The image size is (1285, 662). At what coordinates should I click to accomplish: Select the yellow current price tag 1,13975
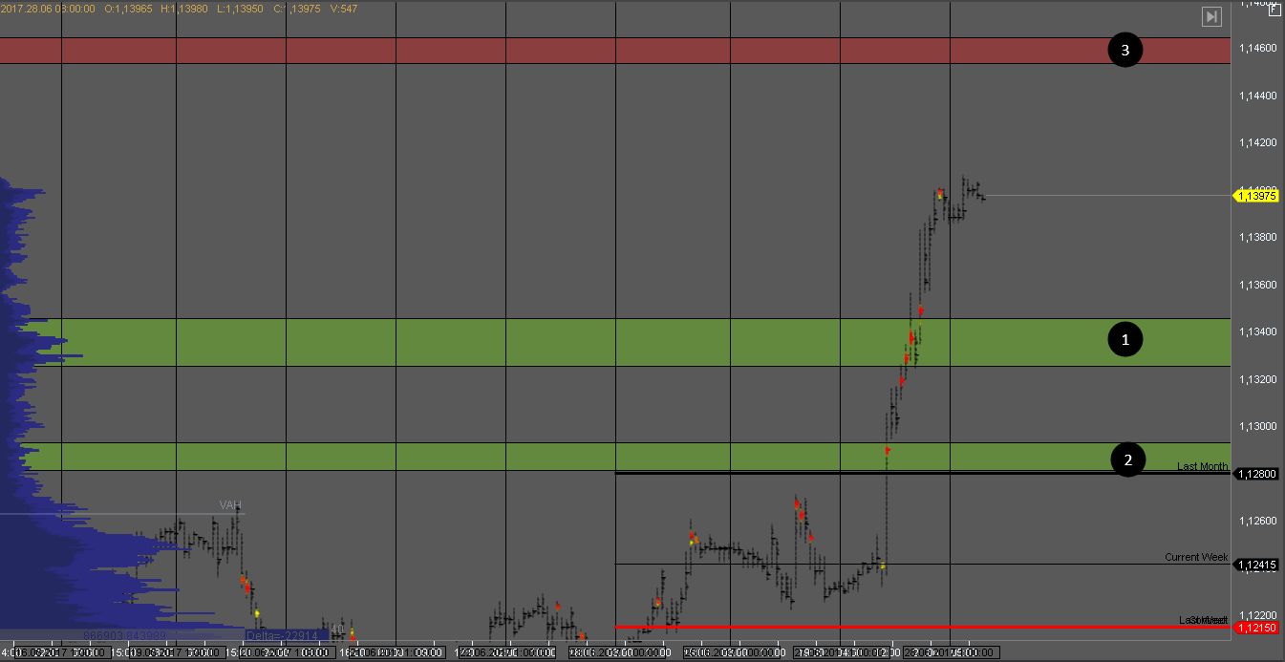tap(1256, 196)
